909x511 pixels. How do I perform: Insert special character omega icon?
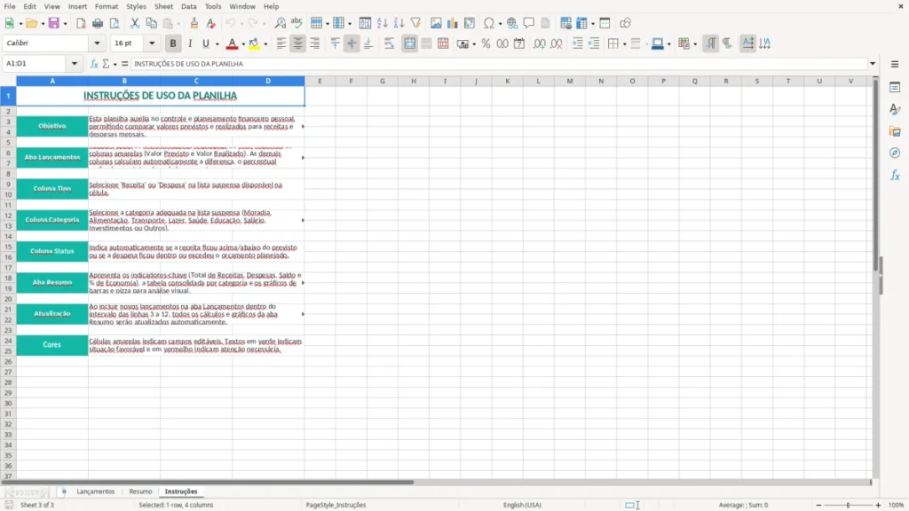pos(489,23)
